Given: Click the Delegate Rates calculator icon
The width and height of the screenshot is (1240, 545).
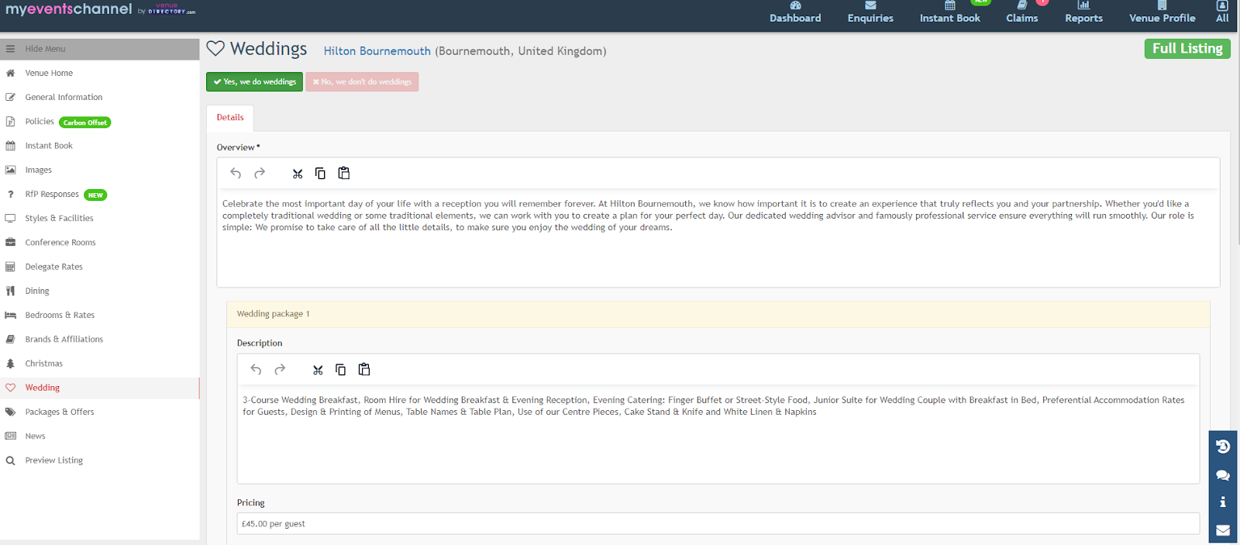Looking at the screenshot, I should pos(10,267).
